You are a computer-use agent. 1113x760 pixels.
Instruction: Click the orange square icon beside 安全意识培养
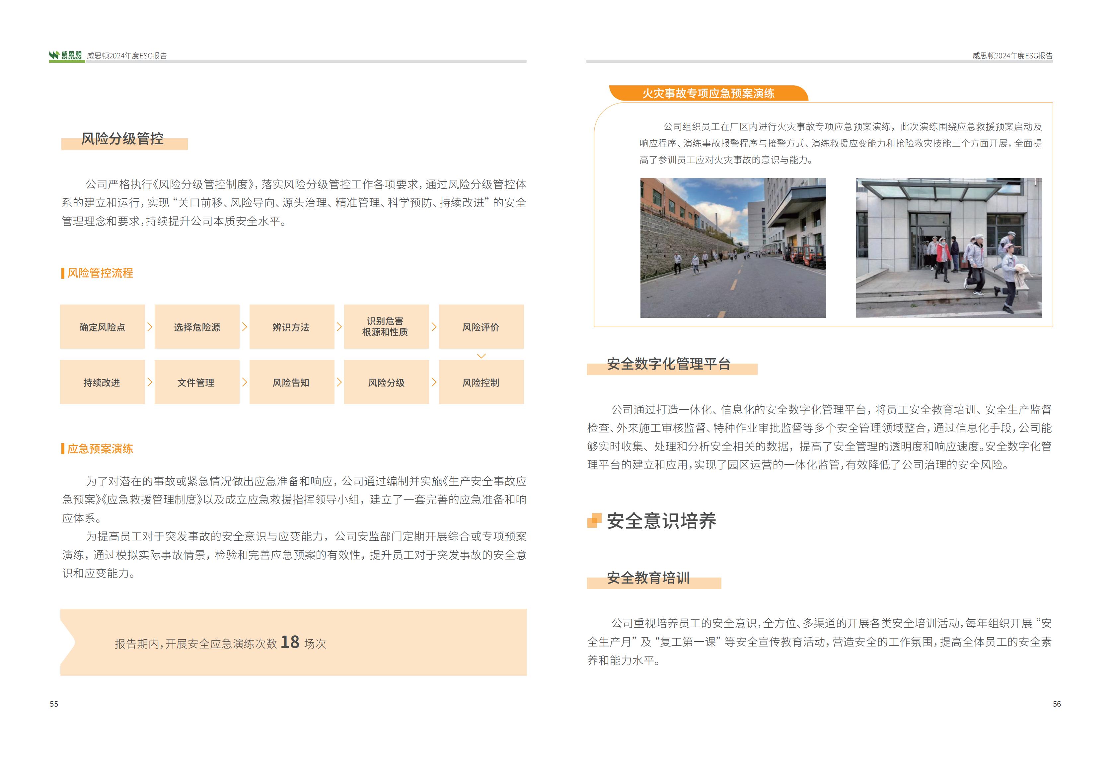coord(594,520)
